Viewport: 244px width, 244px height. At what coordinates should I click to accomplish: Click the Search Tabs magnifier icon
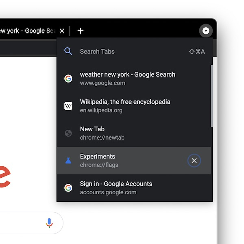[68, 52]
